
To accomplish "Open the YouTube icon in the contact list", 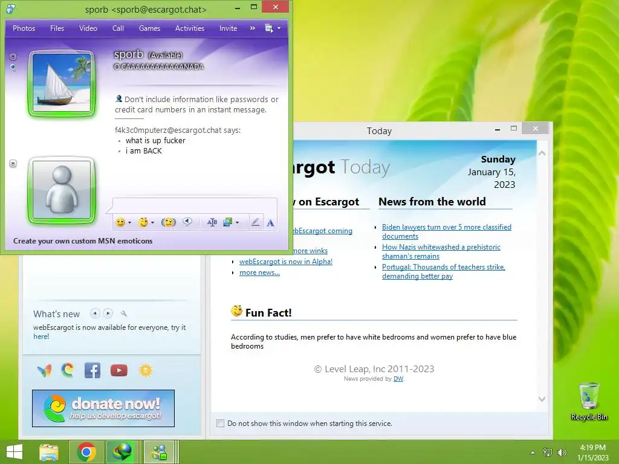I will click(119, 370).
